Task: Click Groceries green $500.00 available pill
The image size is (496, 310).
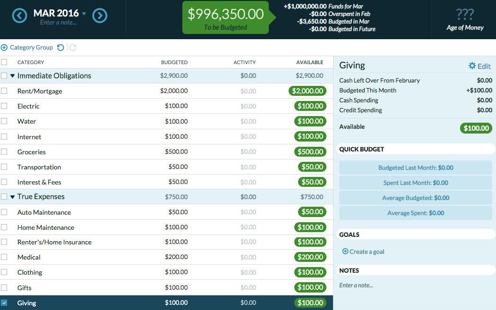Action: (x=310, y=152)
